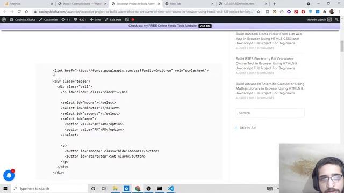This screenshot has width=344, height=193.
Task: Click the red arrow extension icon
Action: 296,12
